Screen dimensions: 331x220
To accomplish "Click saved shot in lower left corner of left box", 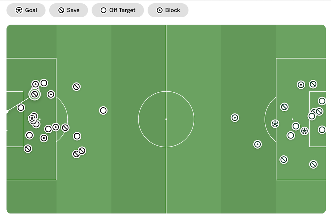I will point(28,149).
